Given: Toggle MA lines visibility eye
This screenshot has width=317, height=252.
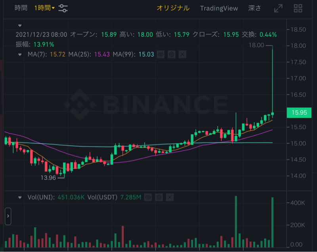Looking at the screenshot, I should [160, 54].
